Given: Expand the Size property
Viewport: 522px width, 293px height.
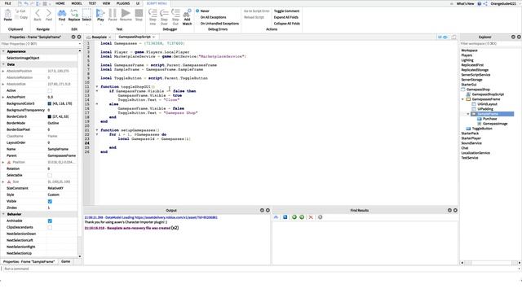Looking at the screenshot, I should tap(3, 181).
